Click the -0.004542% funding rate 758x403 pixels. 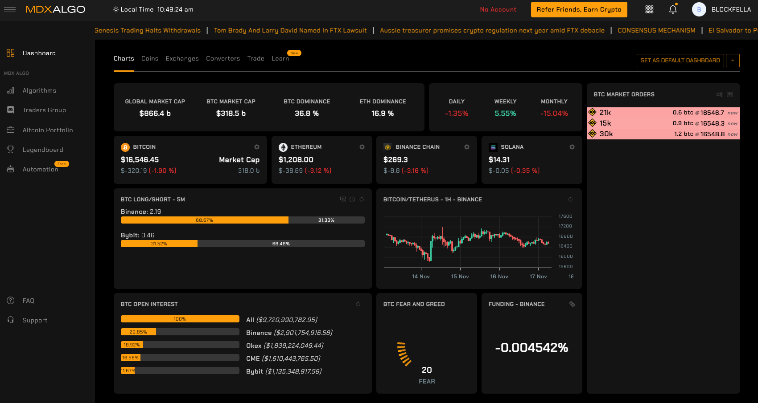531,348
